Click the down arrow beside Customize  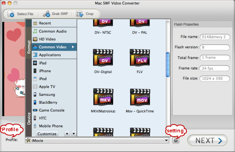point(74,134)
